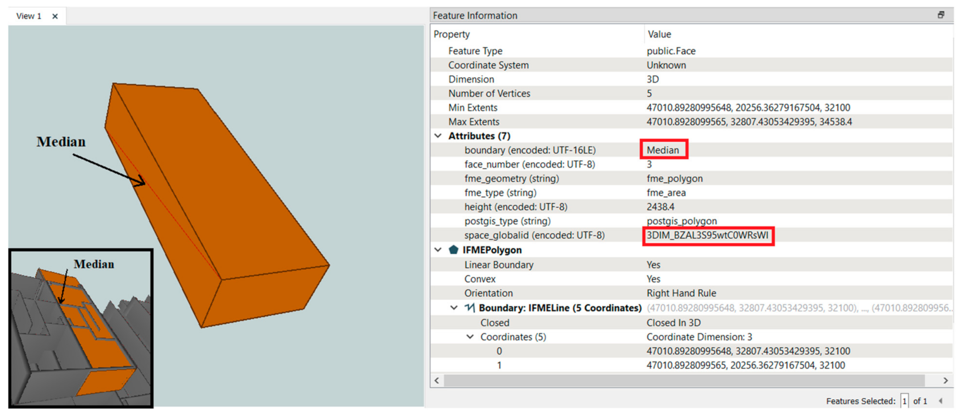
Task: Go to previous selected feature arrow
Action: point(940,401)
